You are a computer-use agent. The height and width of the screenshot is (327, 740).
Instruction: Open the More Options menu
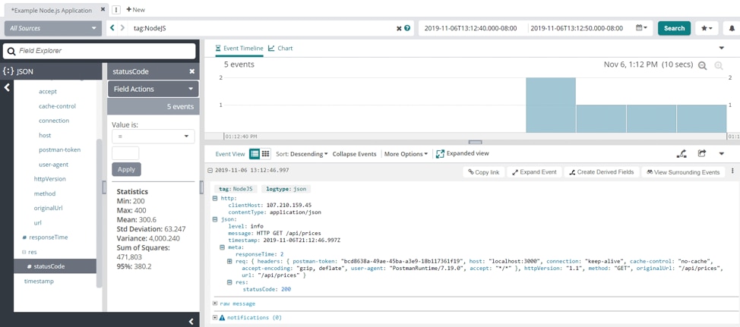coord(406,154)
